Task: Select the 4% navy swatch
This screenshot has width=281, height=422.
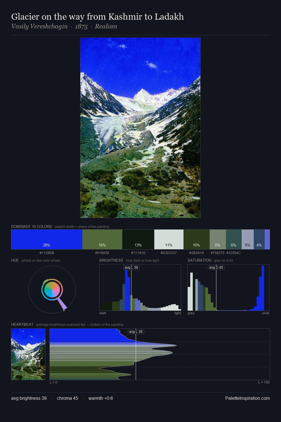Action: pyautogui.click(x=259, y=239)
